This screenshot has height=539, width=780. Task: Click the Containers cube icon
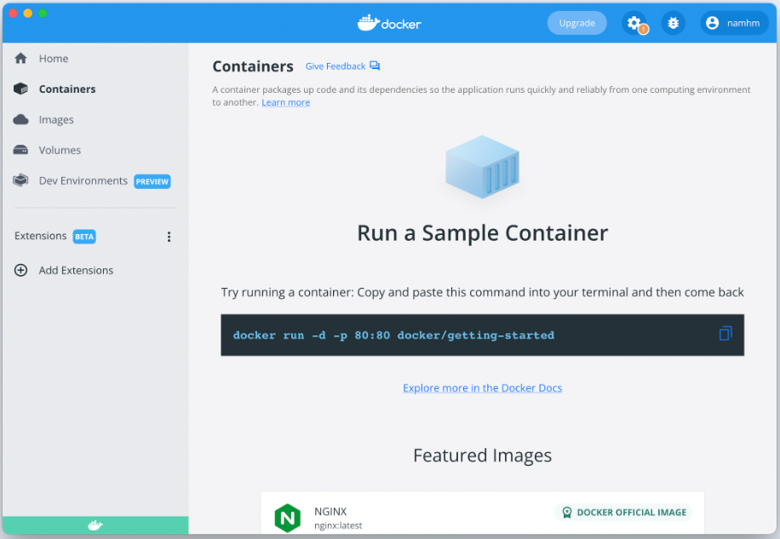click(21, 89)
